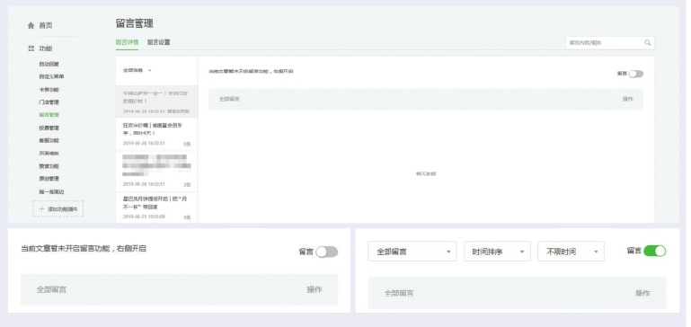Select the 星巴克月饼 article in the list

156,208
